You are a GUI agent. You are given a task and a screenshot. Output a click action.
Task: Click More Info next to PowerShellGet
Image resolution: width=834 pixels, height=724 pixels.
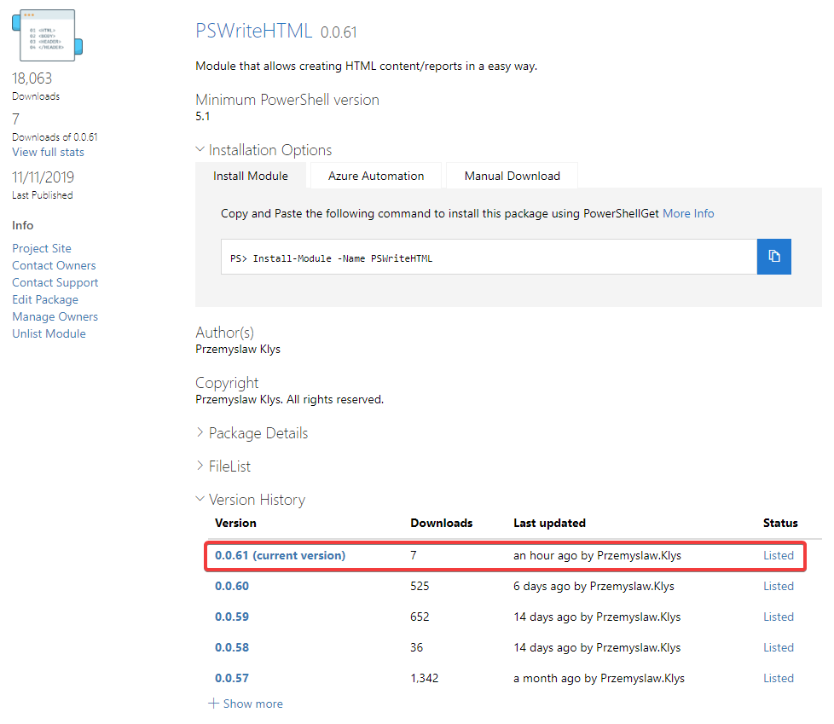(x=688, y=213)
